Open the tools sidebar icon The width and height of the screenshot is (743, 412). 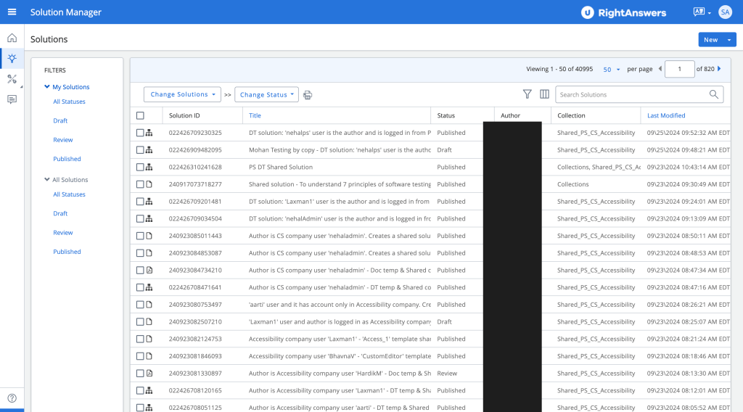click(x=12, y=79)
